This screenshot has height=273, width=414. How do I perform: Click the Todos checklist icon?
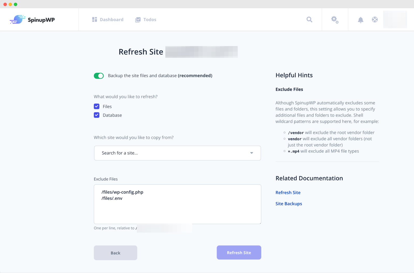coord(138,20)
